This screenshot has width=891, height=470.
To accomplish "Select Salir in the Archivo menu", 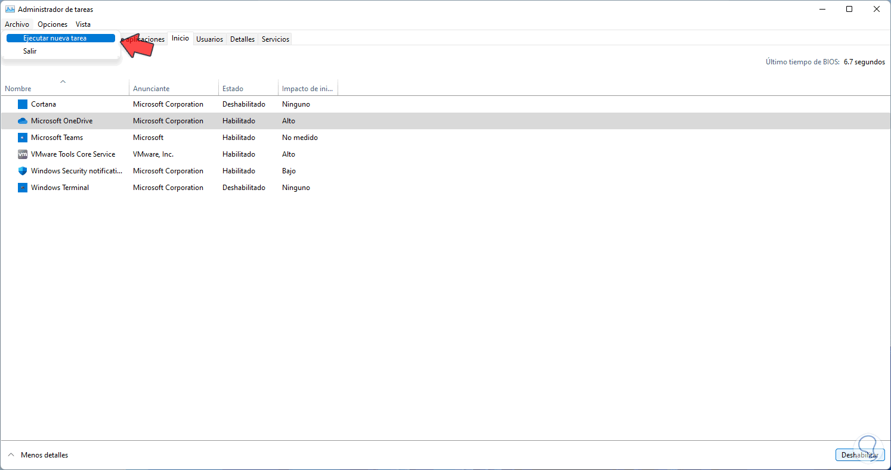I will click(x=30, y=51).
